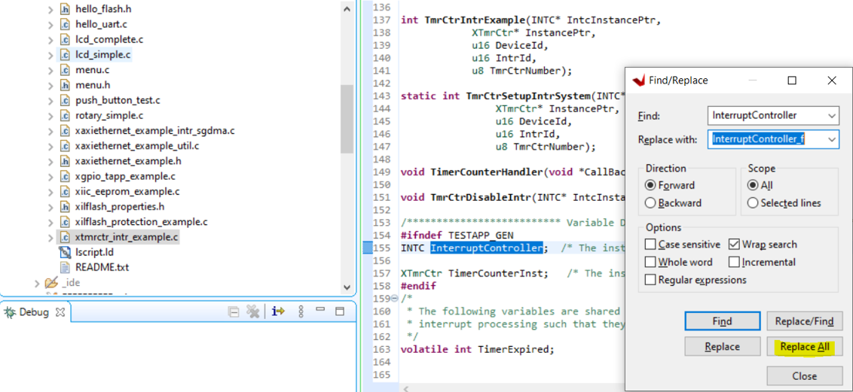
Task: Select the Find/Replace dialog title icon
Action: pyautogui.click(x=638, y=81)
